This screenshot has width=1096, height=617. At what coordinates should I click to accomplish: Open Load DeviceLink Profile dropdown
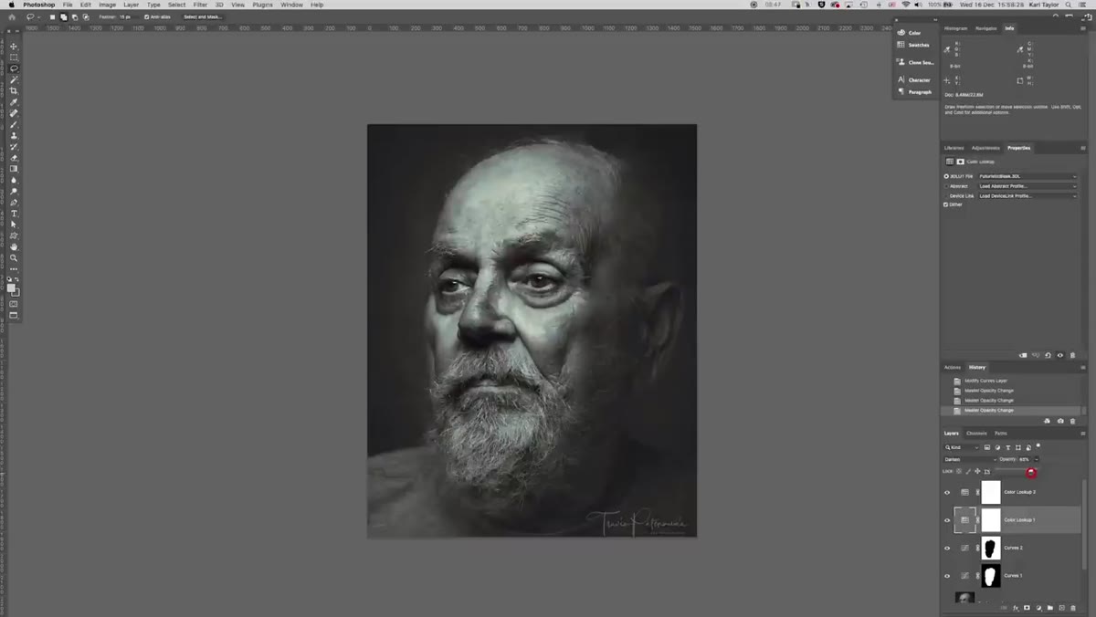[x=1027, y=195]
